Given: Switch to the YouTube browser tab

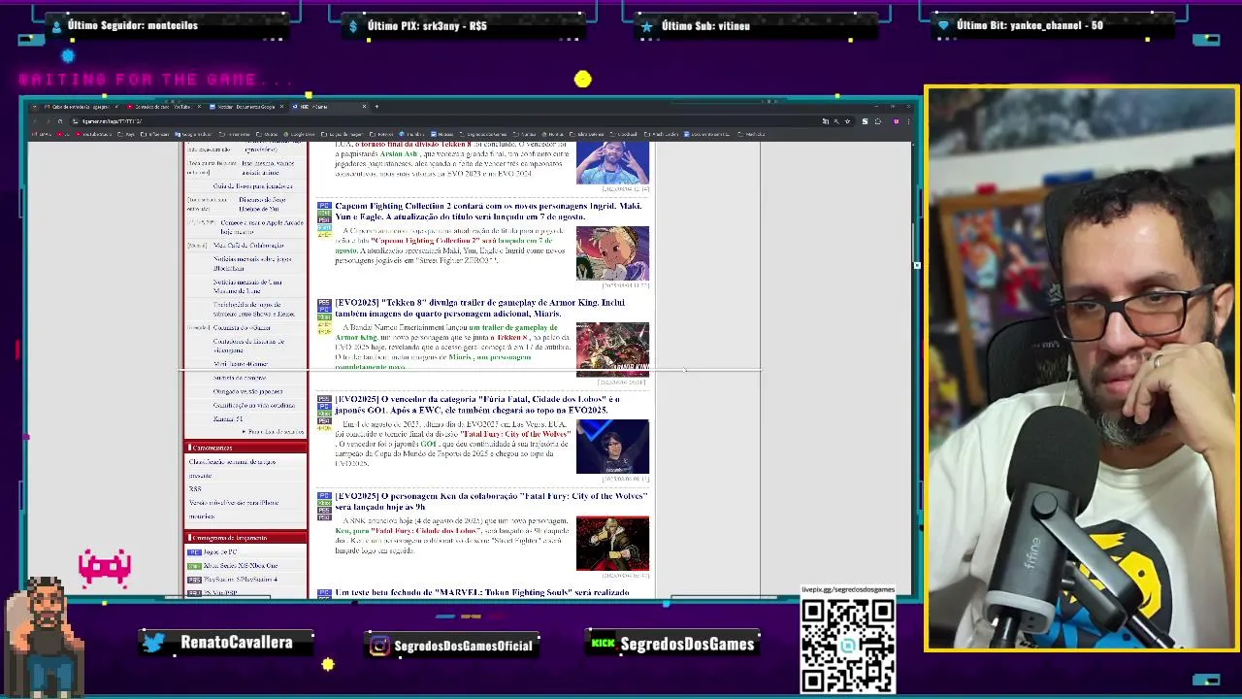Looking at the screenshot, I should click(164, 107).
